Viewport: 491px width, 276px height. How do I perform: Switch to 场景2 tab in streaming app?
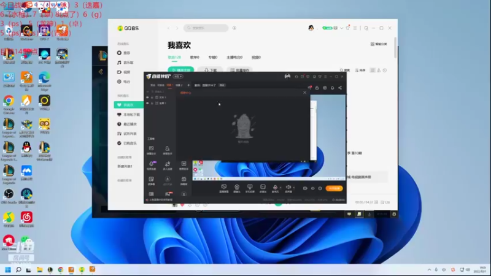(x=179, y=85)
